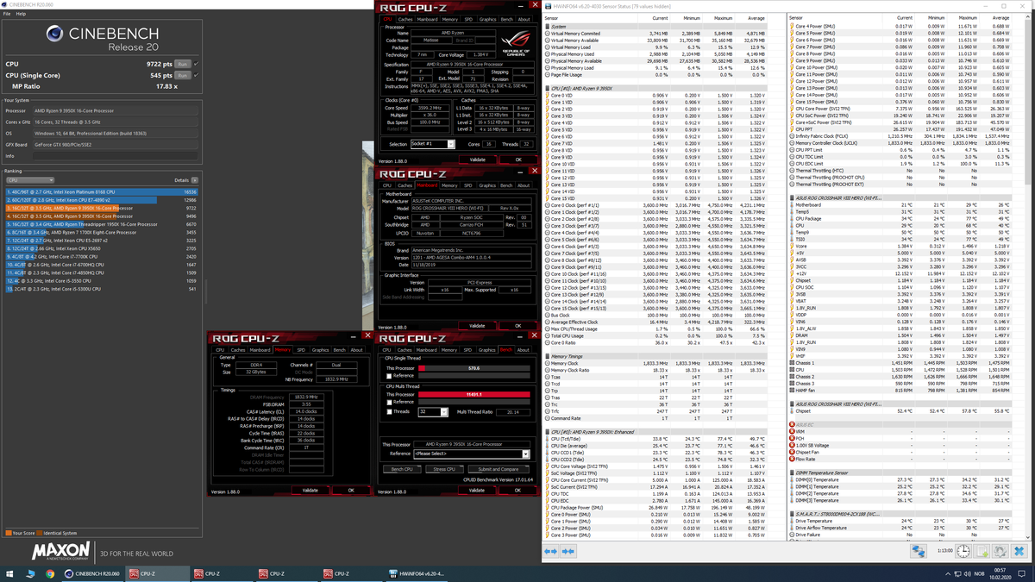Viewport: 1035px width, 582px height.
Task: Click multi thread score bar 11491.1
Action: click(474, 394)
